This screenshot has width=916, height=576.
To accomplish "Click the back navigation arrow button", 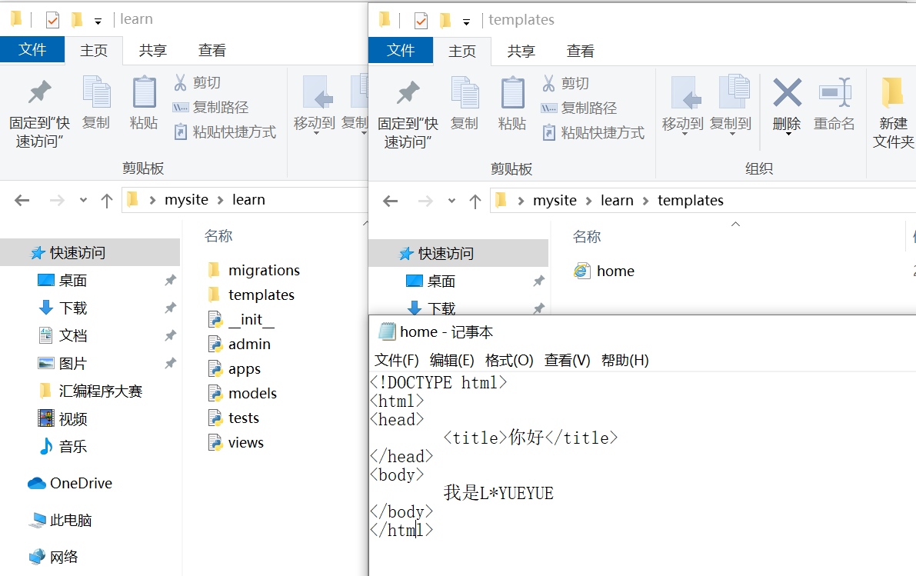I will click(390, 200).
